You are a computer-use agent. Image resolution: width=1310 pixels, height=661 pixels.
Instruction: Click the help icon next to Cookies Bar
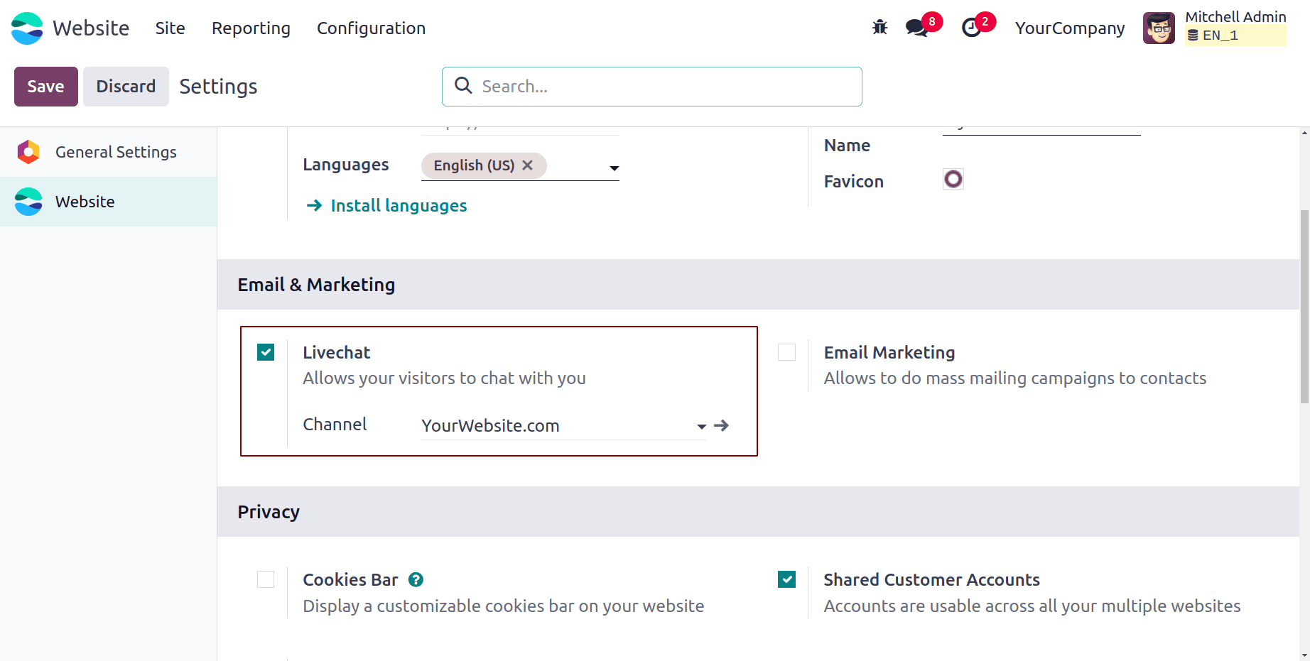click(416, 579)
